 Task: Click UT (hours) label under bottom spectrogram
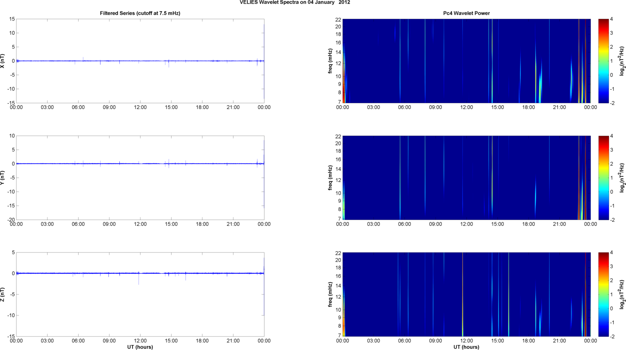(x=466, y=347)
